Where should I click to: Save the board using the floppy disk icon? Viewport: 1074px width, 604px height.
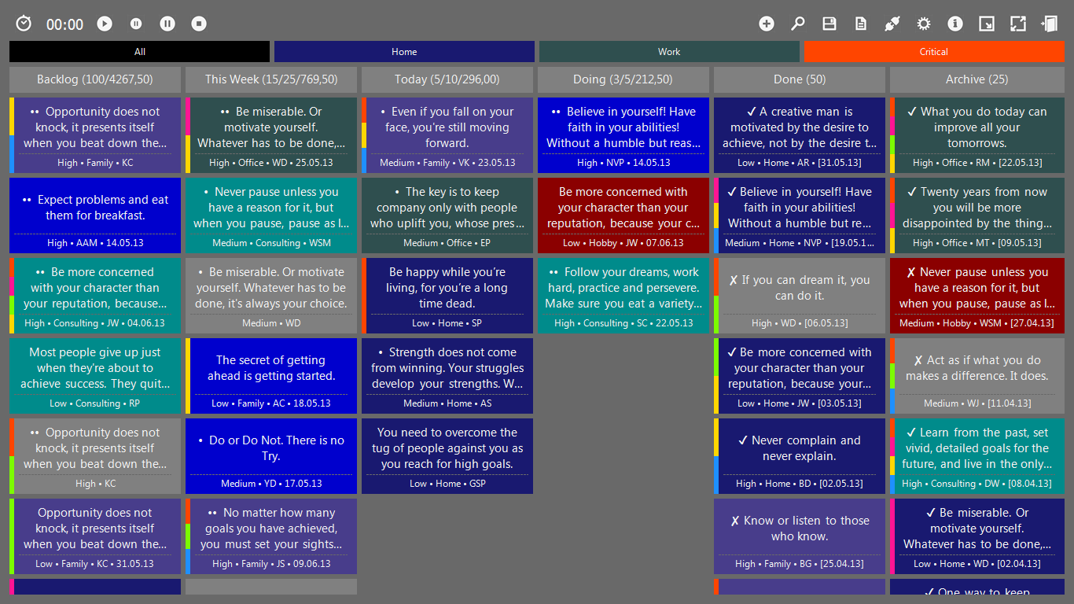pyautogui.click(x=829, y=24)
